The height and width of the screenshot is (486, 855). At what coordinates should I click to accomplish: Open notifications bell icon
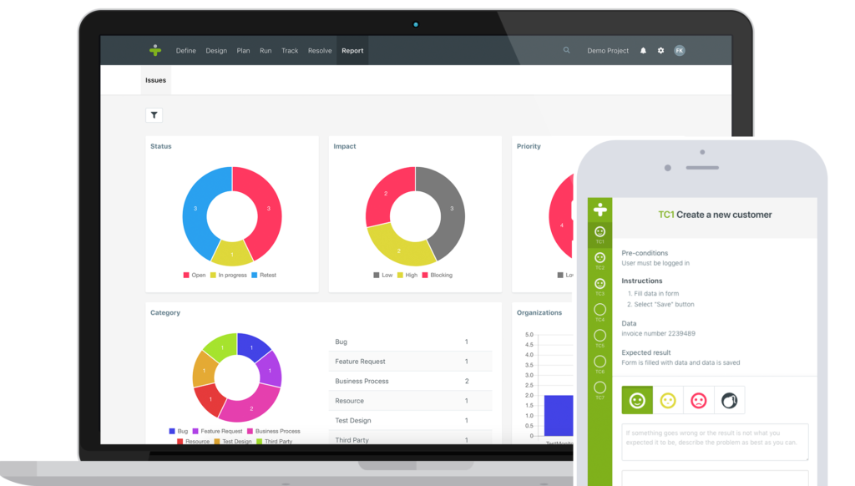click(643, 50)
